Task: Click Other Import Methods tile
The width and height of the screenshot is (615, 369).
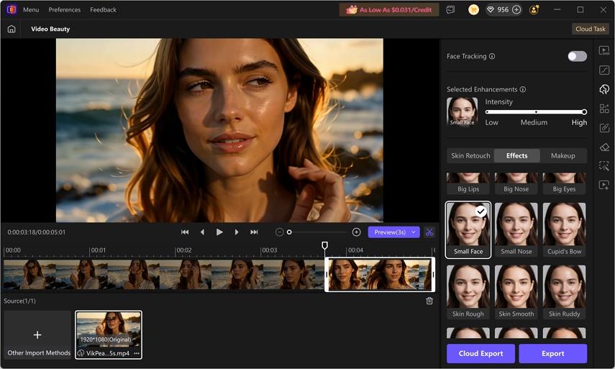Action: point(37,334)
